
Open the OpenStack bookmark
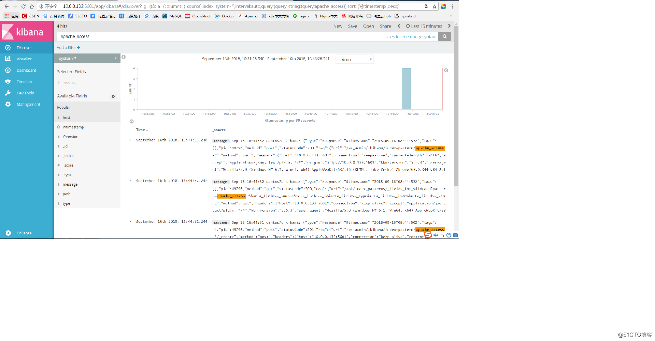coord(198,16)
